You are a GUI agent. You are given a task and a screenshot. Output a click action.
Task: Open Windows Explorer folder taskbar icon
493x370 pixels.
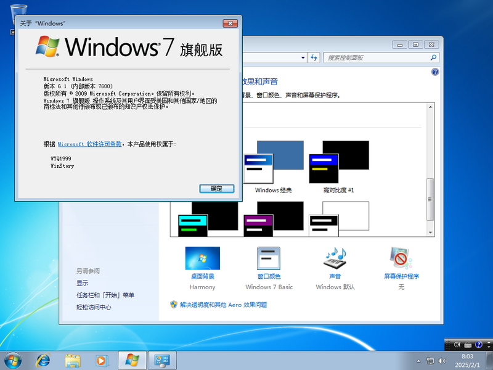click(x=73, y=361)
